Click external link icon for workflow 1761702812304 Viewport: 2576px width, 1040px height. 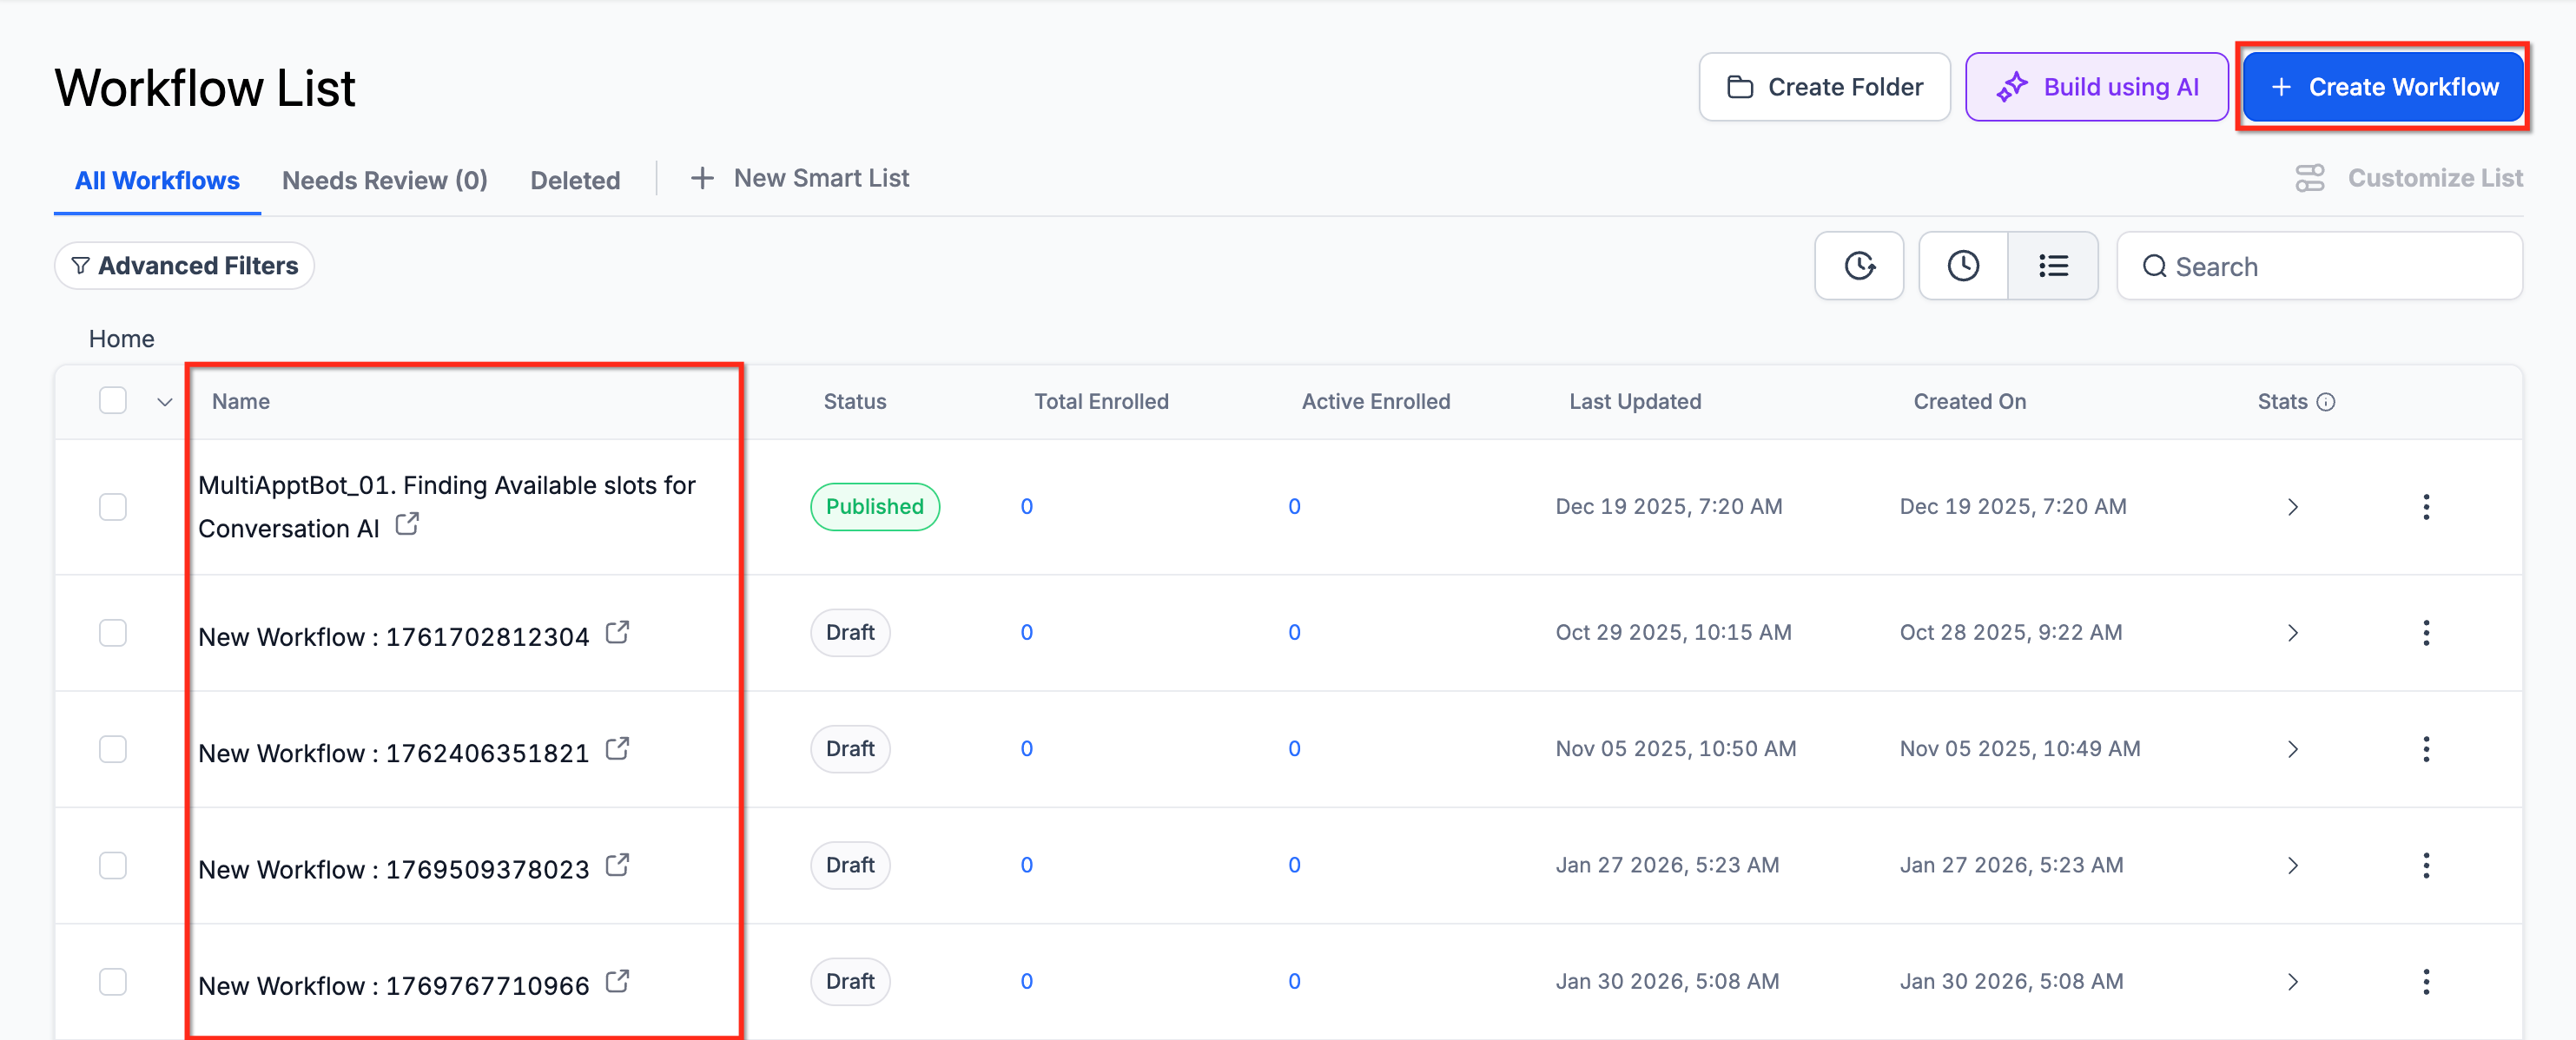point(618,632)
